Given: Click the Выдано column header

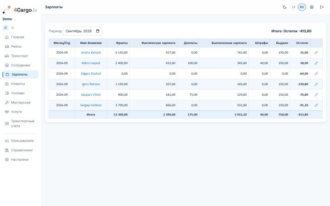Looking at the screenshot, I should pyautogui.click(x=280, y=43).
